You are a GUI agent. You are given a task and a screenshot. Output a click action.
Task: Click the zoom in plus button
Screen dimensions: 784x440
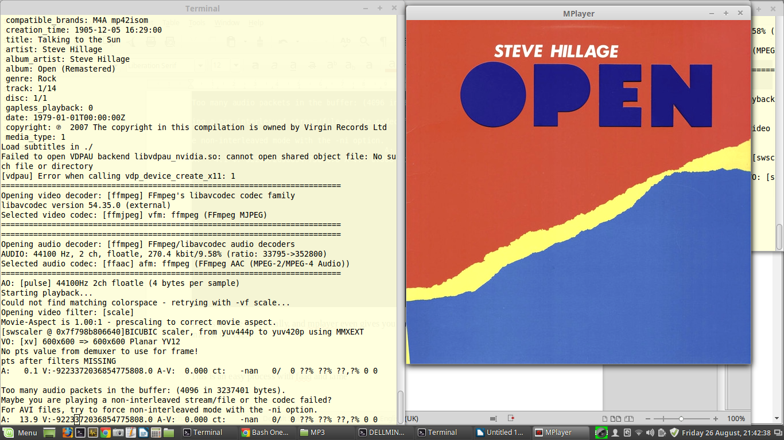point(715,419)
